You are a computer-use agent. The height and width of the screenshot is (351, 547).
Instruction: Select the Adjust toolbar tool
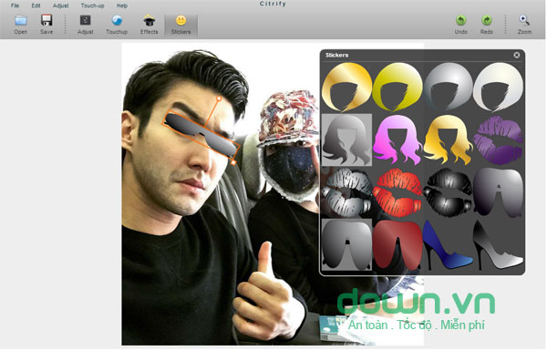click(x=86, y=25)
